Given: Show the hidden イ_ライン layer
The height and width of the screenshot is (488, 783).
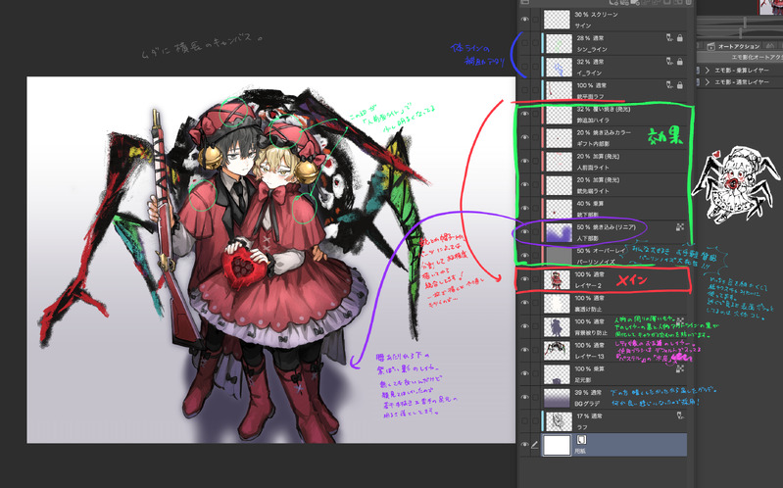Looking at the screenshot, I should click(524, 67).
